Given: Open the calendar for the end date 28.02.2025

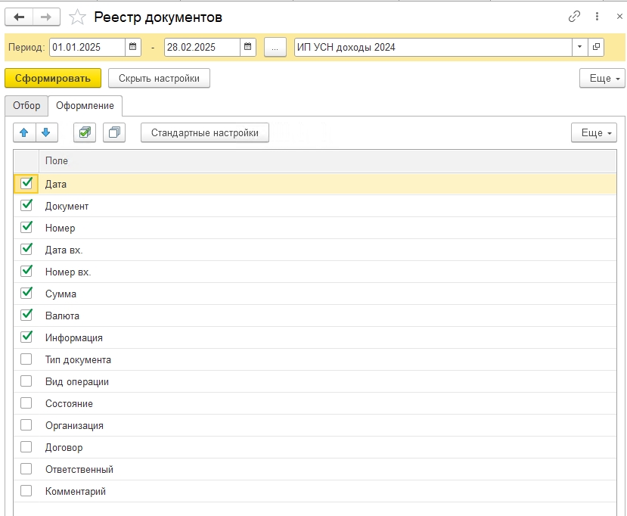Looking at the screenshot, I should click(x=247, y=47).
